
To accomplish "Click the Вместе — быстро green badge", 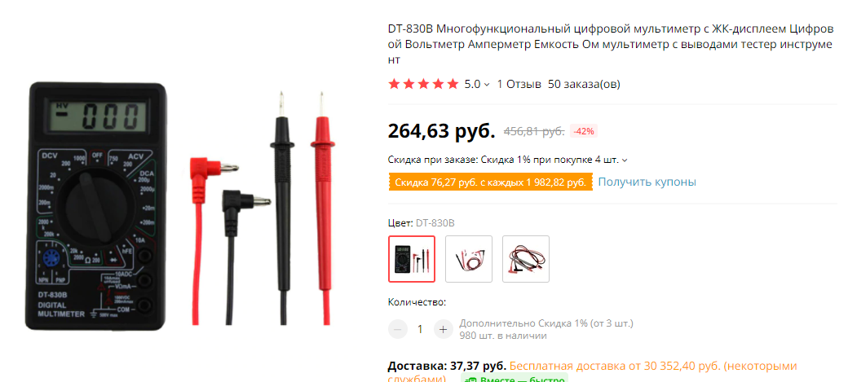I will point(515,378).
